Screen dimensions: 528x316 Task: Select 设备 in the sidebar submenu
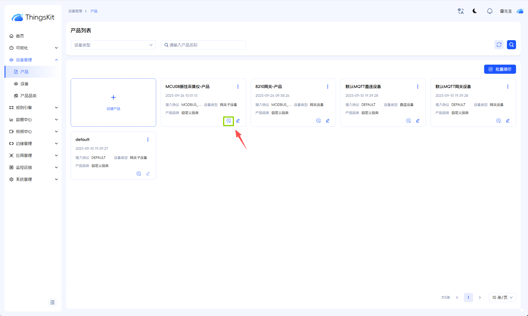(x=25, y=84)
